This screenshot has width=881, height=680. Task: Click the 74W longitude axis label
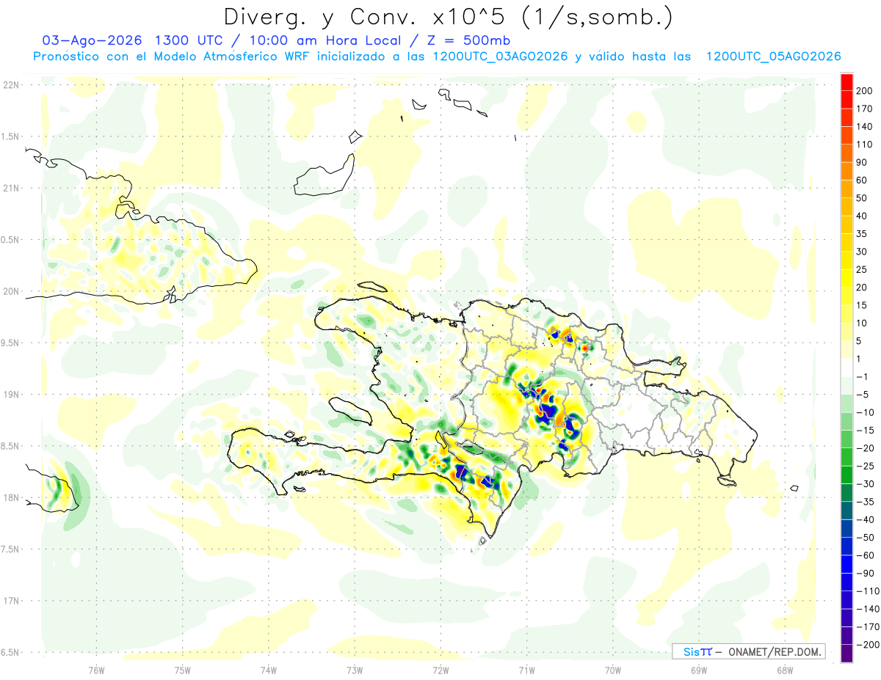(x=269, y=670)
